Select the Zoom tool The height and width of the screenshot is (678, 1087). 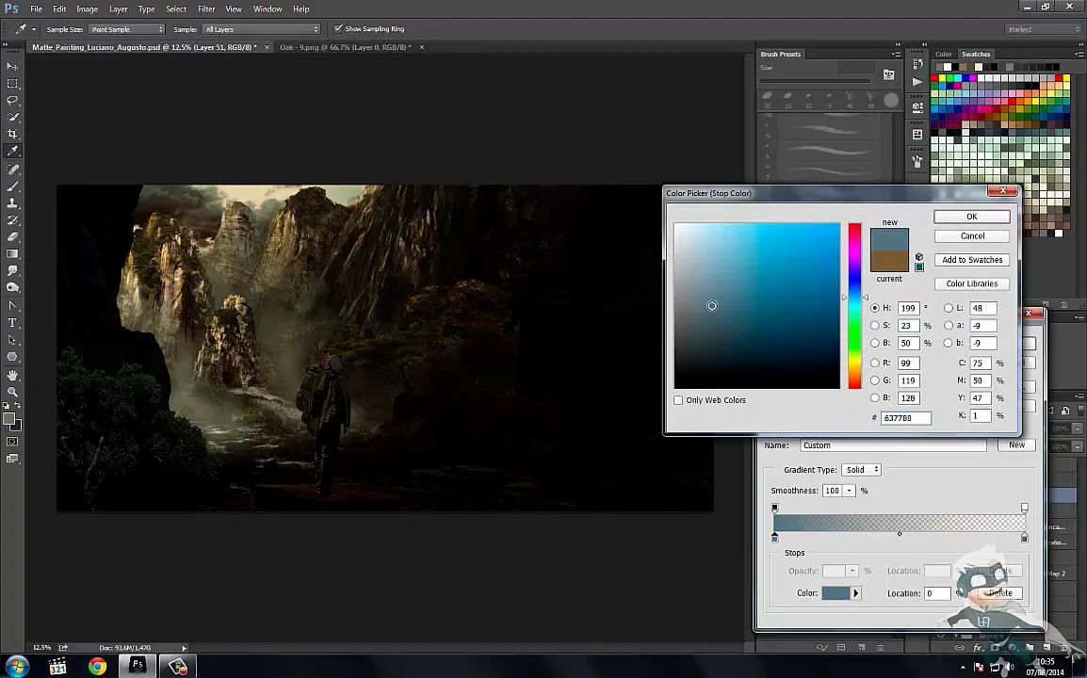click(12, 392)
